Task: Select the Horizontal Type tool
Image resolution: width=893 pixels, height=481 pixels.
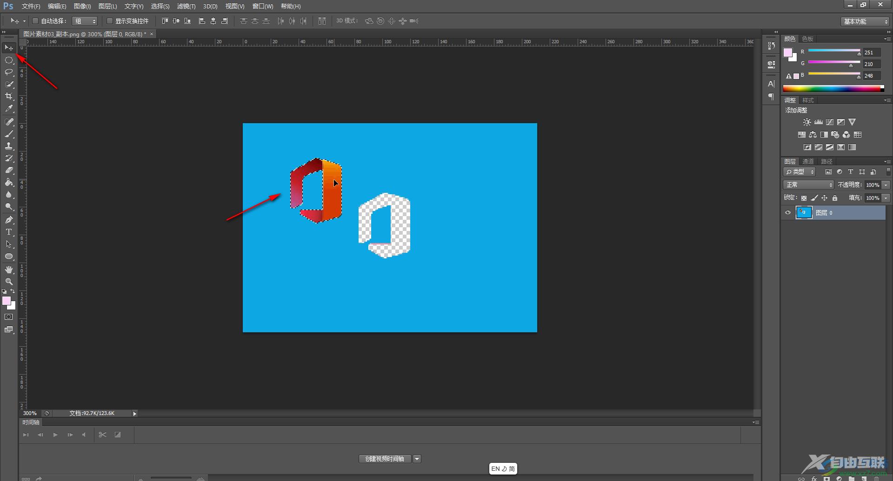Action: 9,232
